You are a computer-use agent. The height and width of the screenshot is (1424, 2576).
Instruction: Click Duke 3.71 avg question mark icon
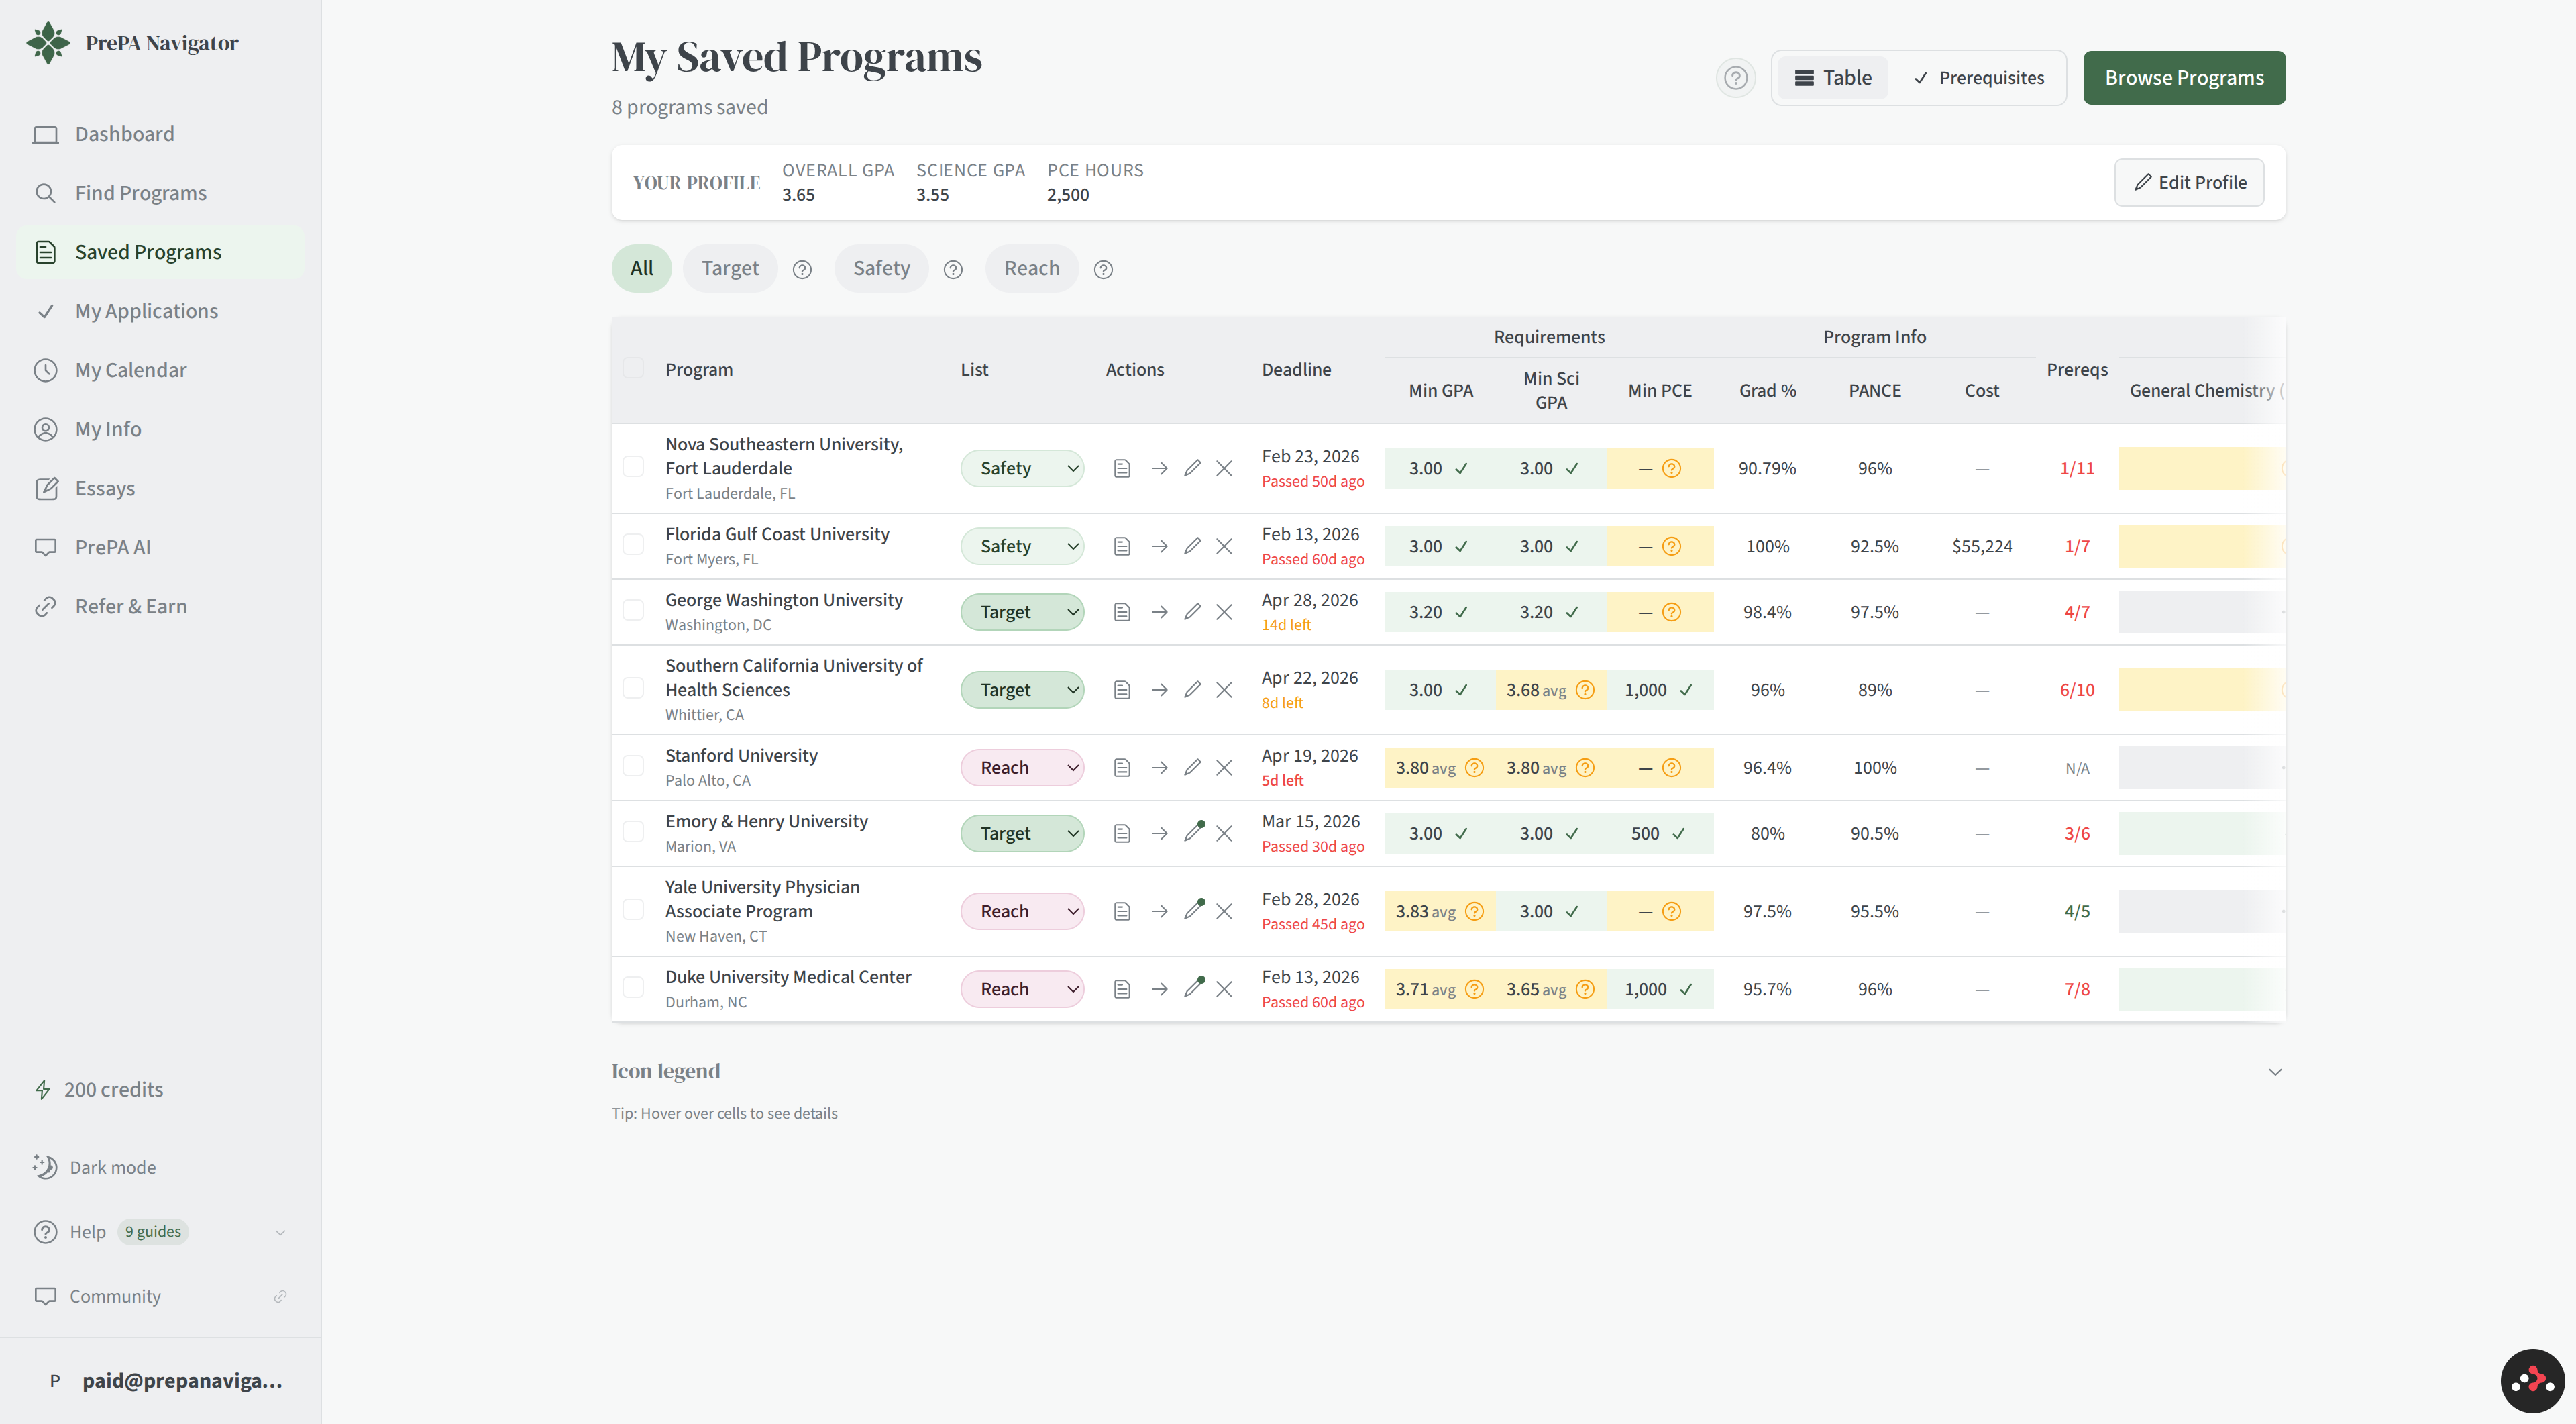(1474, 989)
